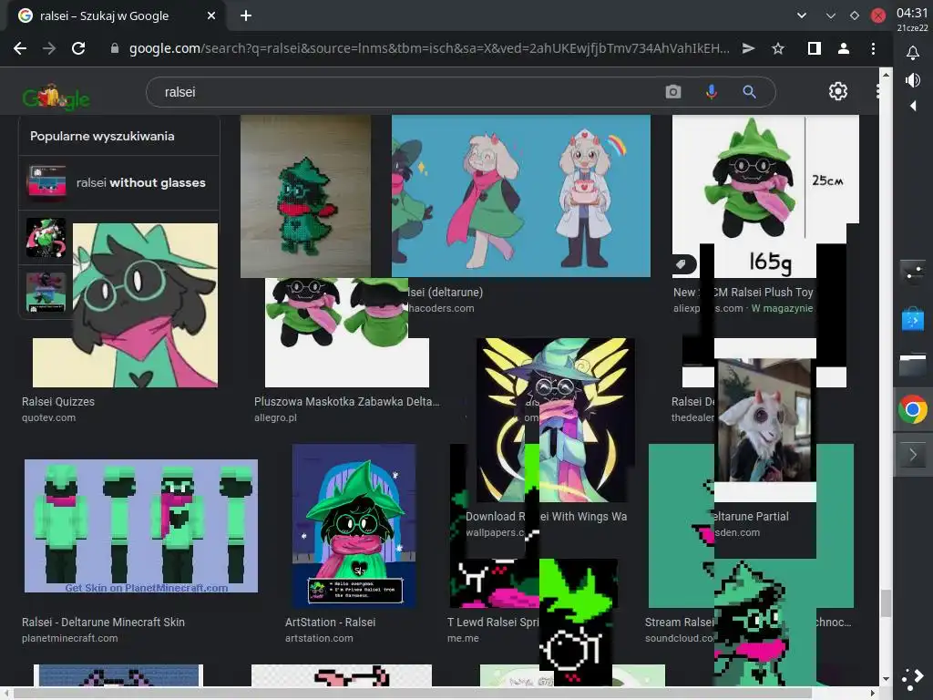Click the allegro.pl source text
Image resolution: width=933 pixels, height=700 pixels.
pos(275,417)
